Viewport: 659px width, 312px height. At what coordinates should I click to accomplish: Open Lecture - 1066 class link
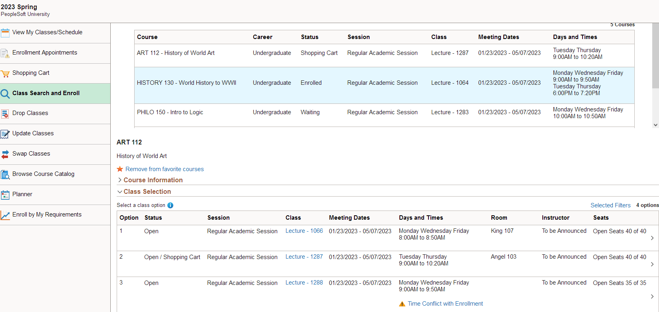(x=304, y=231)
